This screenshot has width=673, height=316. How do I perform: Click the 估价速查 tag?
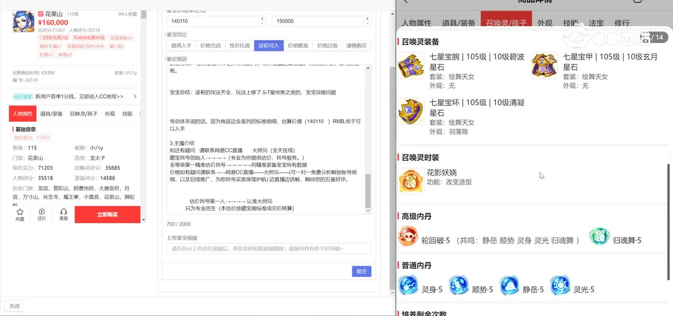(x=23, y=97)
